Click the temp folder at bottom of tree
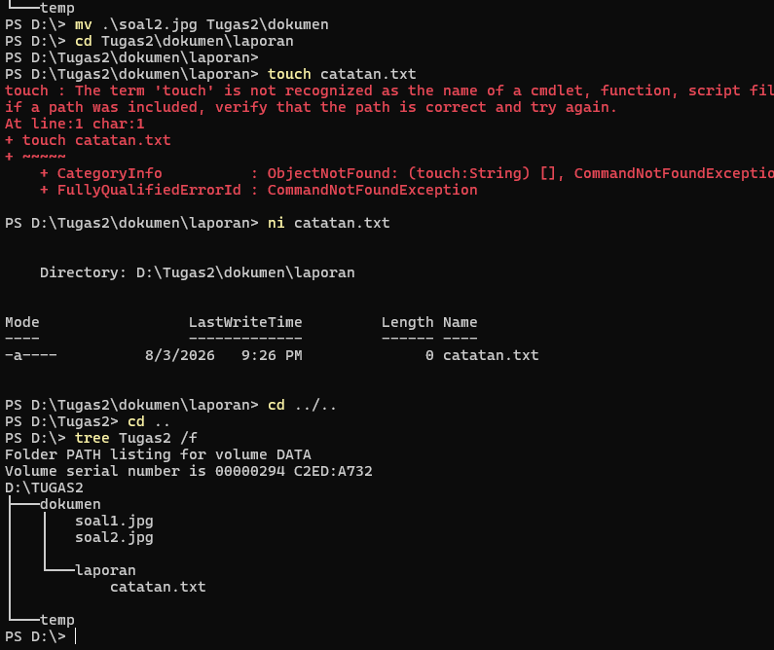774x650 pixels. [x=57, y=620]
